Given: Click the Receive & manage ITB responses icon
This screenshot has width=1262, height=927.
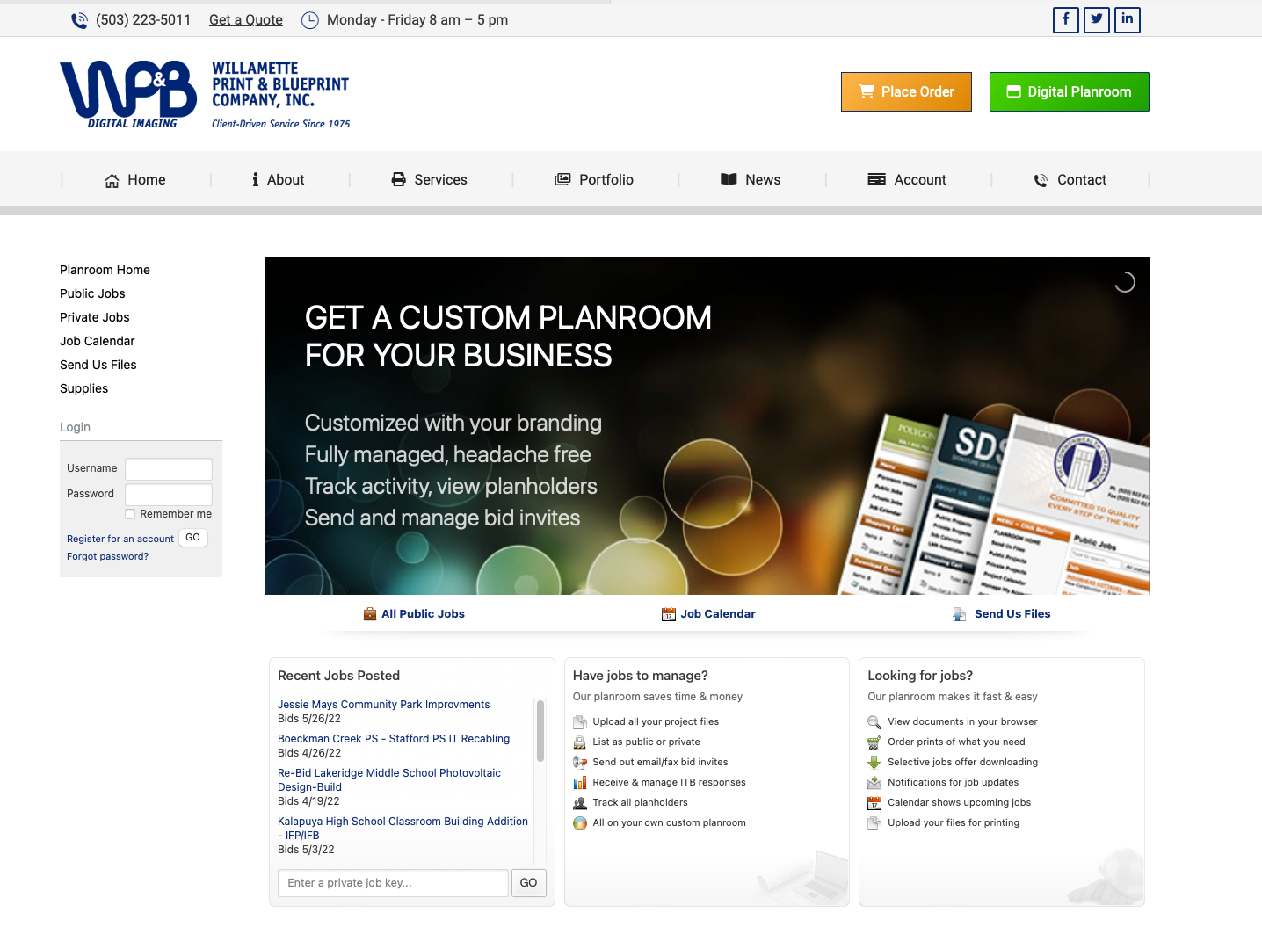Looking at the screenshot, I should click(580, 783).
